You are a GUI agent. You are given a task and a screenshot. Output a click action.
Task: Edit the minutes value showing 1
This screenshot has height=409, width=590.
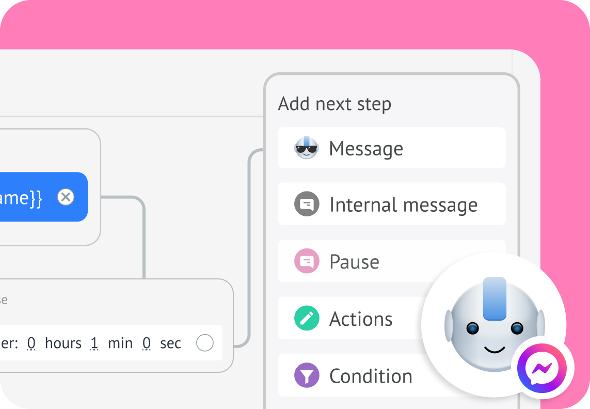tap(94, 343)
